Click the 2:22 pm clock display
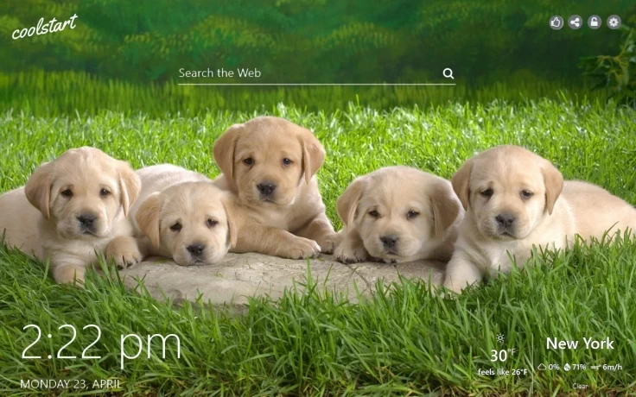The image size is (636, 397). pyautogui.click(x=100, y=344)
